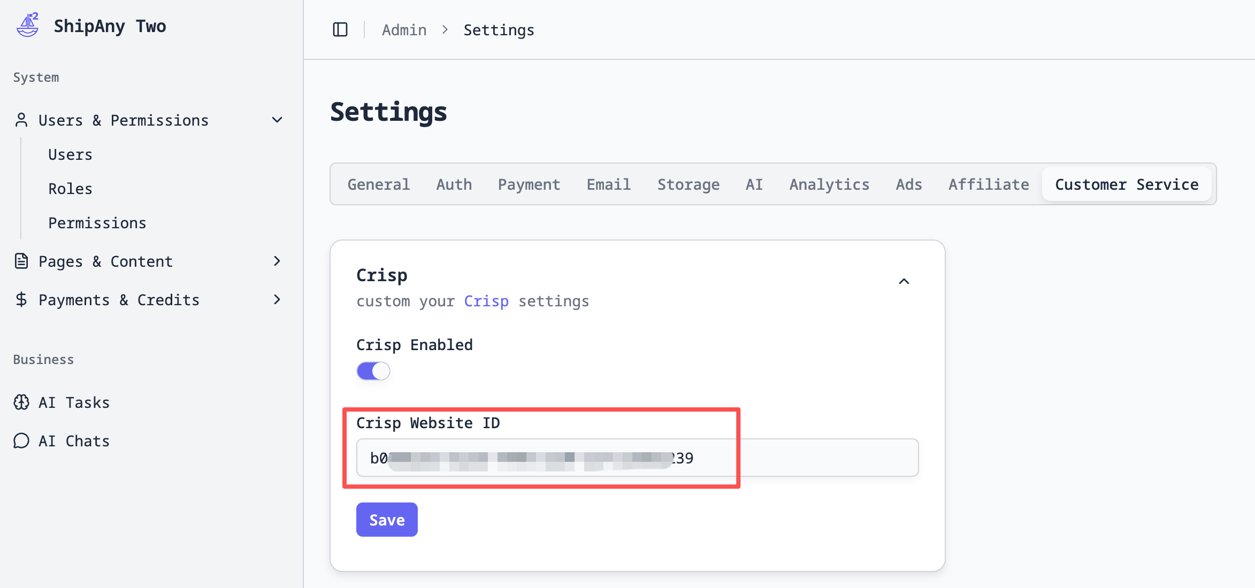Select the General settings tab
This screenshot has height=588, width=1255.
(x=379, y=184)
